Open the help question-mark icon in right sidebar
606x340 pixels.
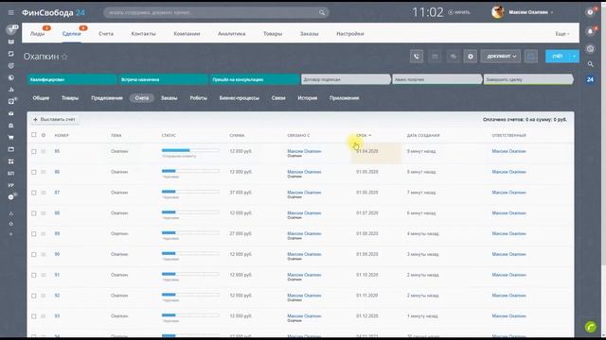(590, 12)
